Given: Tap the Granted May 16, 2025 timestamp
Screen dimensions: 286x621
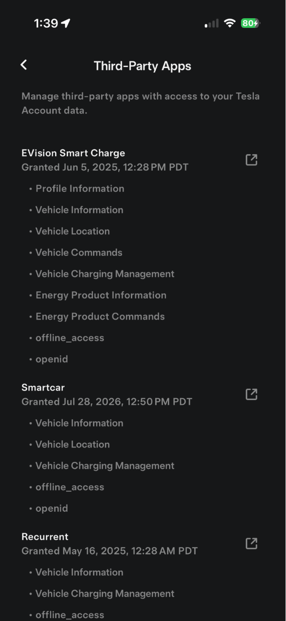Looking at the screenshot, I should click(110, 551).
